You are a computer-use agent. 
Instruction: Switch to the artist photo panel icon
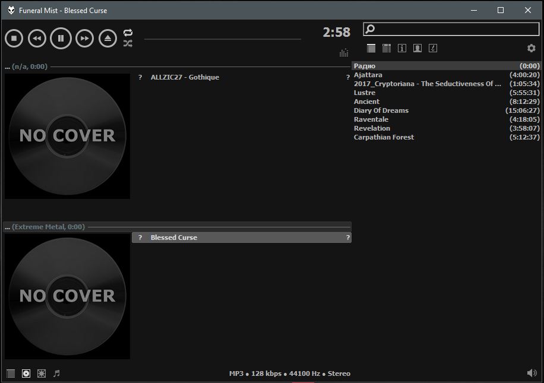pyautogui.click(x=418, y=48)
